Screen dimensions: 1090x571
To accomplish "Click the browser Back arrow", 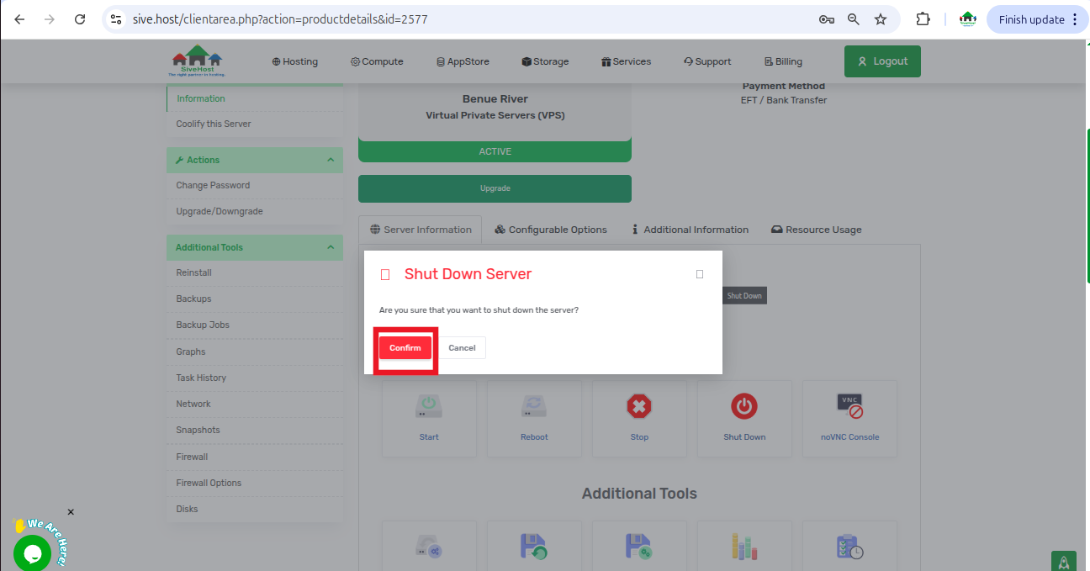I will pyautogui.click(x=19, y=19).
